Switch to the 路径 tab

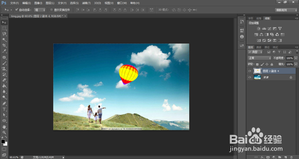pyautogui.click(x=267, y=47)
